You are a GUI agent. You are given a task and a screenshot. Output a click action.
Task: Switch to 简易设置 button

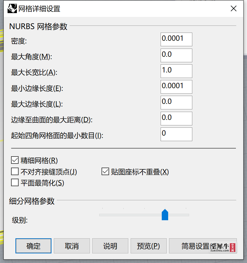(x=203, y=246)
